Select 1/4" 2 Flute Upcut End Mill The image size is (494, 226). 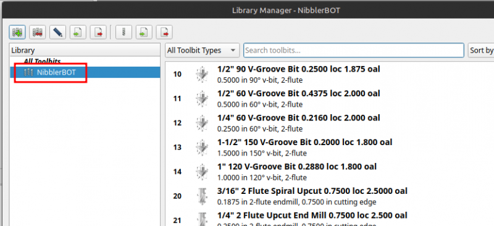[x=312, y=216]
